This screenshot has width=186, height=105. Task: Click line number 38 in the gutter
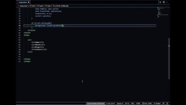coord(19,26)
